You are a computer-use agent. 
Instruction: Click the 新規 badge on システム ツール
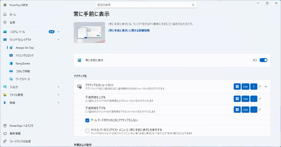point(52,32)
